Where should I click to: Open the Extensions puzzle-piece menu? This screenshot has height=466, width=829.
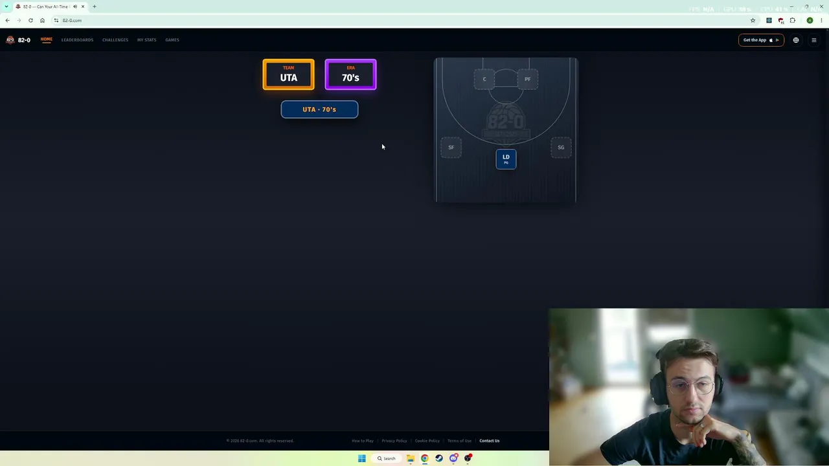pyautogui.click(x=793, y=20)
